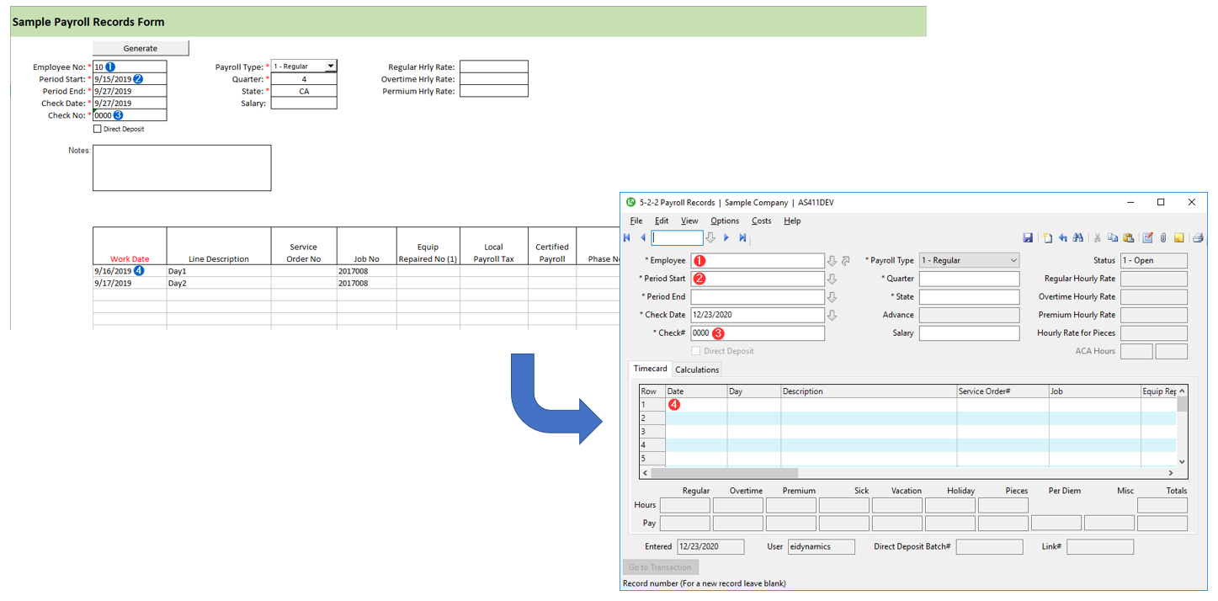Click the Go to Transaction button
The width and height of the screenshot is (1218, 601).
tap(660, 567)
